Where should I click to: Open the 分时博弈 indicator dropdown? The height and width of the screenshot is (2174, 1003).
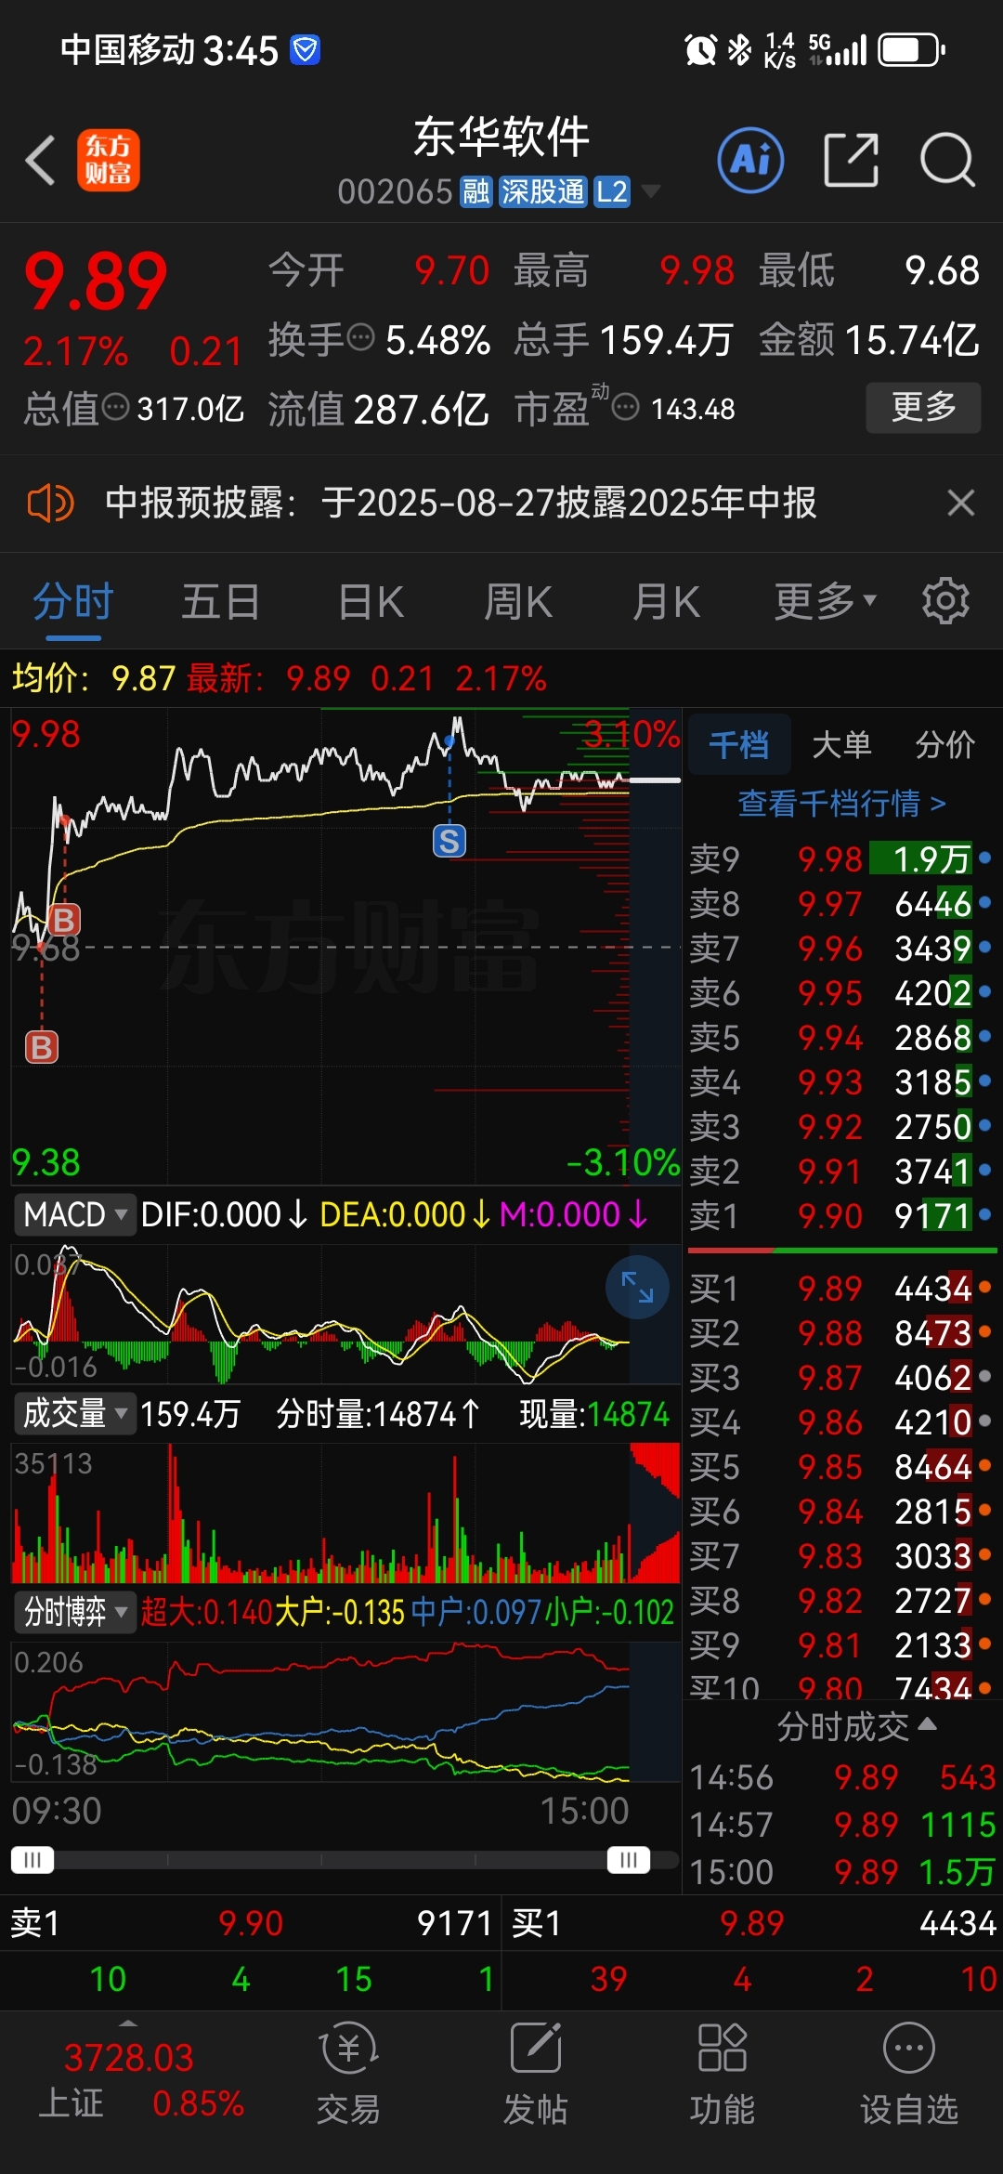coord(74,1612)
